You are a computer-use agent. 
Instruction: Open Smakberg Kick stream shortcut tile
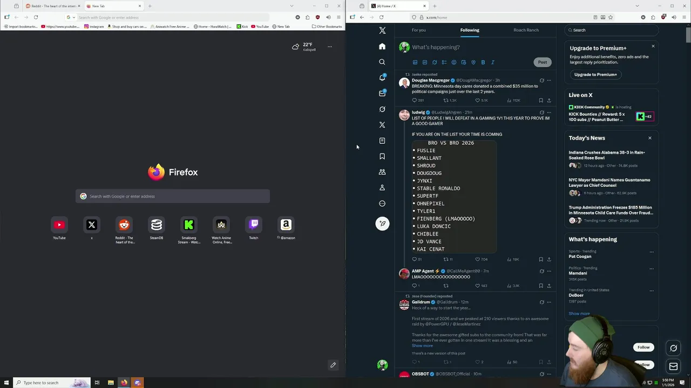point(189,230)
